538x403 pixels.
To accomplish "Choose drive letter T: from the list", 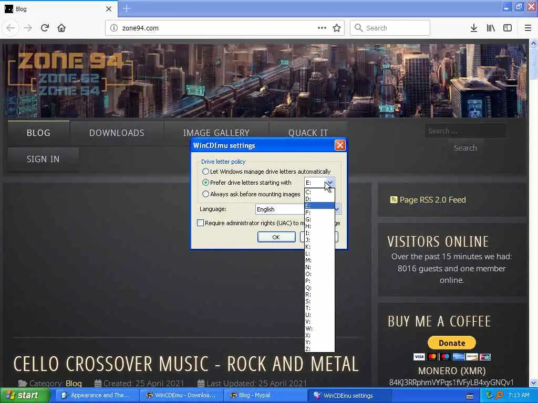I will point(319,308).
